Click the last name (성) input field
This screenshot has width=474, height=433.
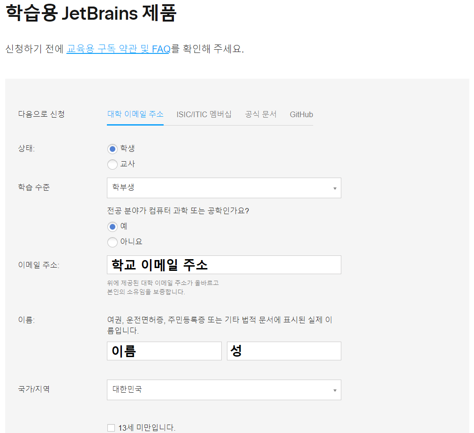(284, 351)
